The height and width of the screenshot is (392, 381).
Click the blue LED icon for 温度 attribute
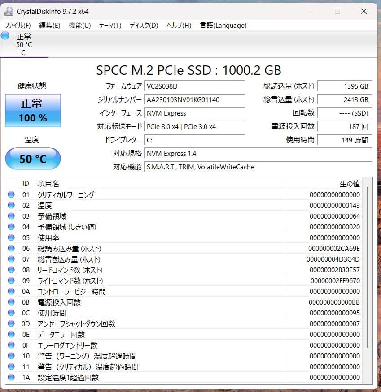click(x=11, y=205)
